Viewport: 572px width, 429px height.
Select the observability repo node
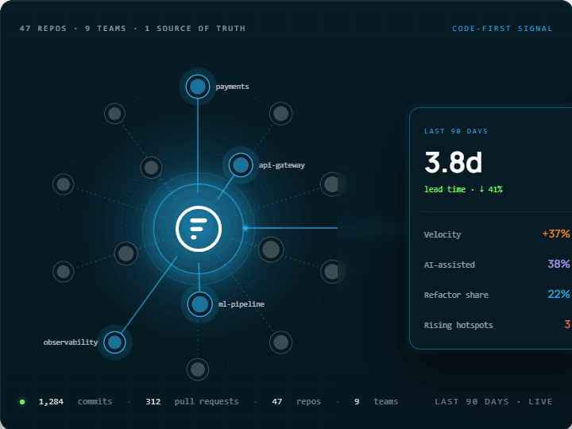[x=114, y=342]
